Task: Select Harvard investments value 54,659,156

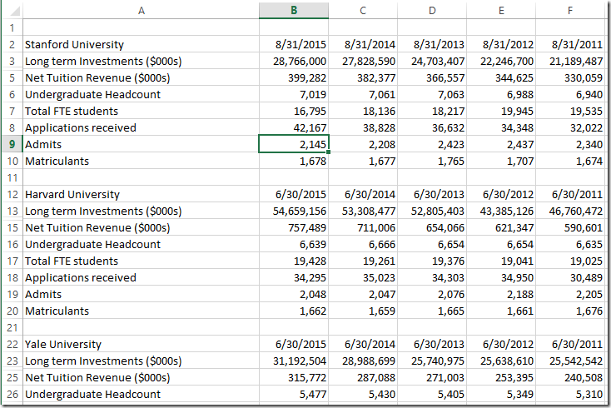Action: (x=294, y=211)
